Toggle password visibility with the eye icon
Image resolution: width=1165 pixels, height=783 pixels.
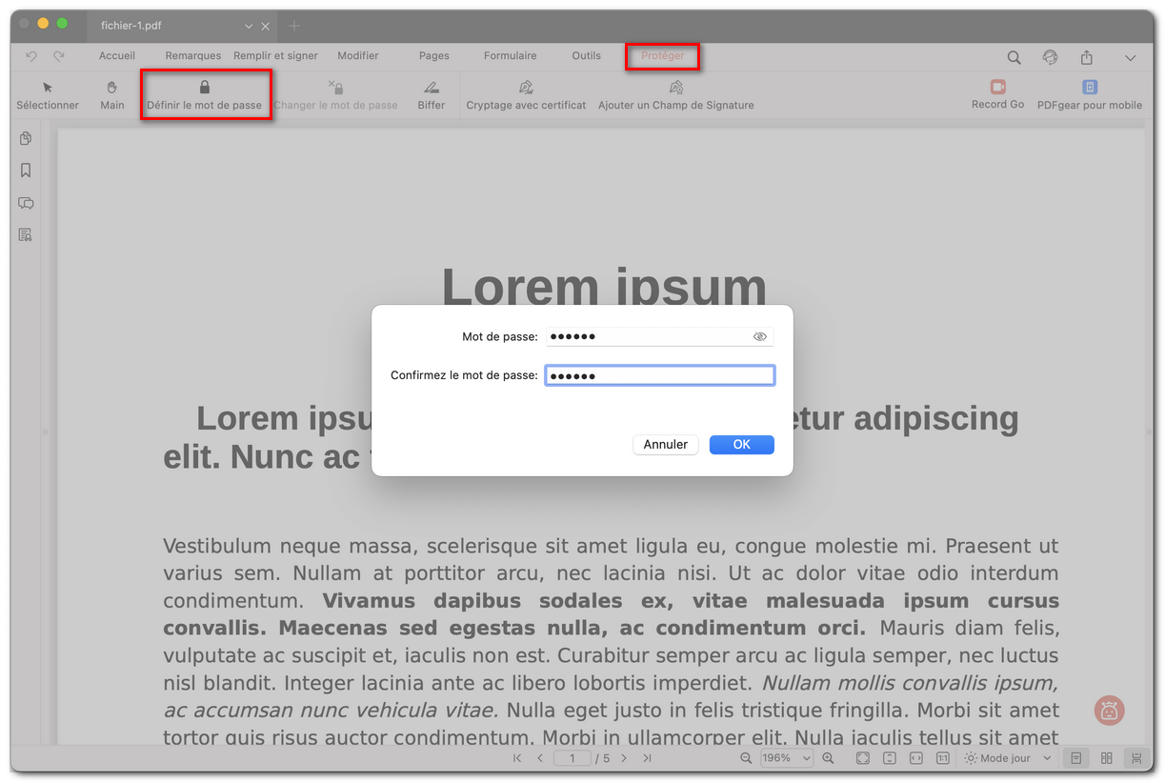coord(760,336)
